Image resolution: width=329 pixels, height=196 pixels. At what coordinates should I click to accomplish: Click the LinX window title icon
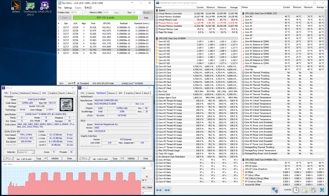[x=59, y=3]
